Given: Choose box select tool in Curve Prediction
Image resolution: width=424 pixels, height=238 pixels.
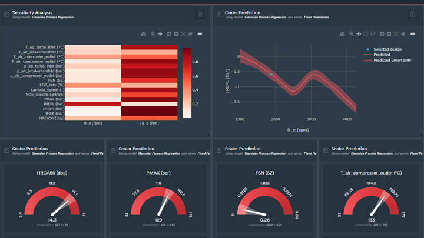Looking at the screenshot, I should (366, 34).
